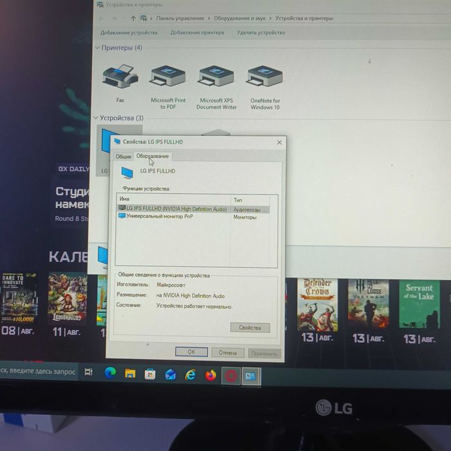Launch Firefox from taskbar
Image resolution: width=451 pixels, height=451 pixels.
pos(211,376)
